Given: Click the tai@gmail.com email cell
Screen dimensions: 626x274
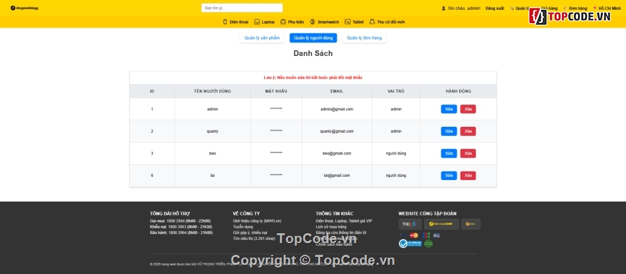Looking at the screenshot, I should tap(337, 175).
